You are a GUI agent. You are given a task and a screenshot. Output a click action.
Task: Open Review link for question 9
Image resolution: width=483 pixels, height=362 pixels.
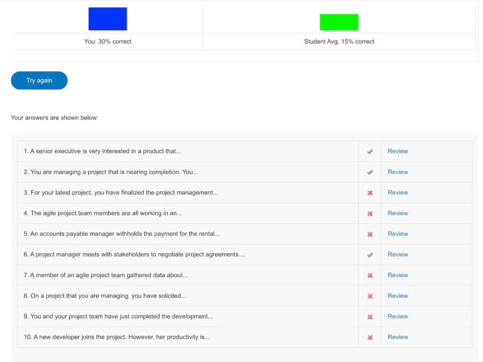click(398, 316)
